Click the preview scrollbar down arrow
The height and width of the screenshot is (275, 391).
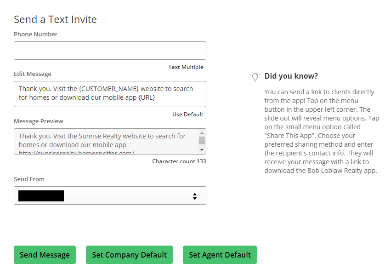(202, 150)
